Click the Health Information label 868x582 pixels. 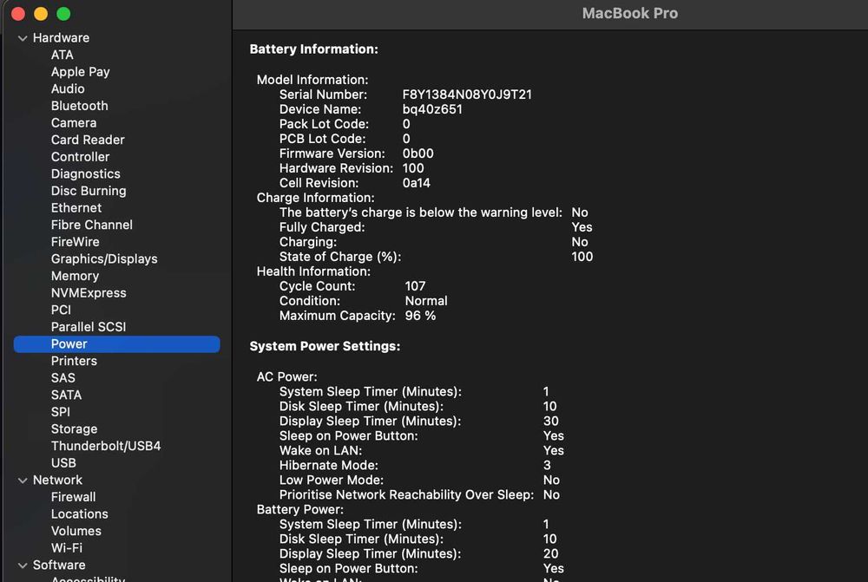[313, 271]
